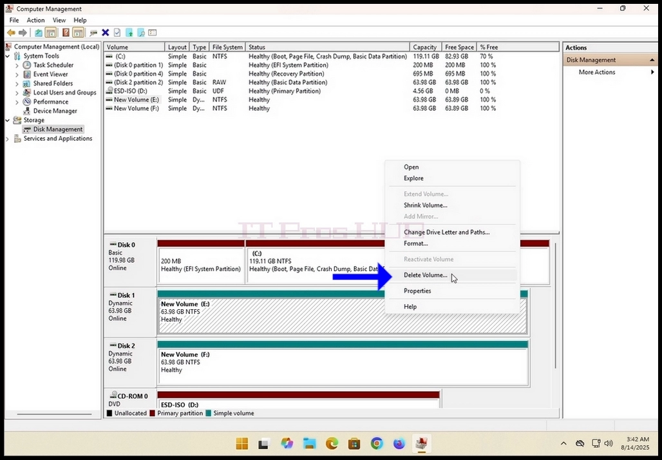Screen dimensions: 662x460
Task: Sort by the Volume column header
Action: click(x=135, y=47)
